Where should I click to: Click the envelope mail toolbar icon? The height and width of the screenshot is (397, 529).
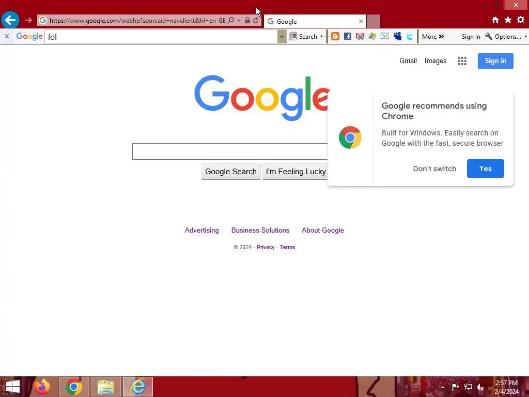tap(384, 36)
